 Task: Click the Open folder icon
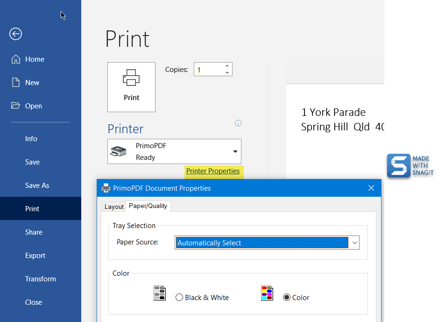15,105
